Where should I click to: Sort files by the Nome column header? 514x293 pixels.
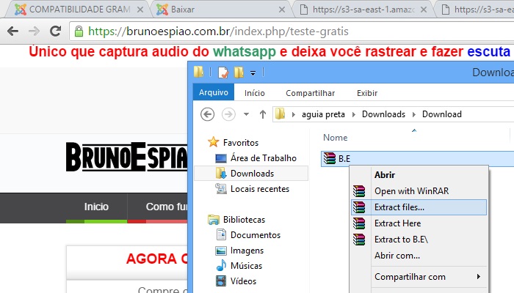tap(336, 137)
